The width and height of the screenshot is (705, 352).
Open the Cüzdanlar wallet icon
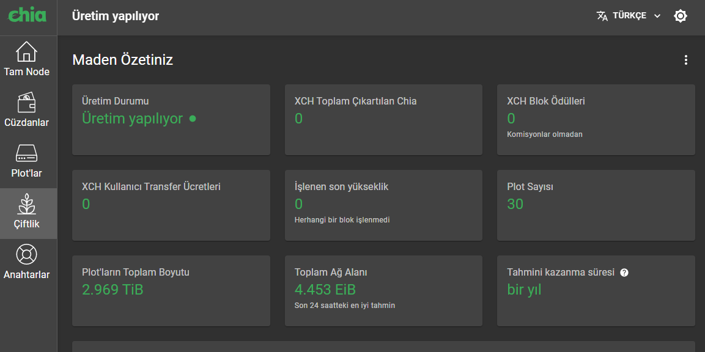pos(26,103)
